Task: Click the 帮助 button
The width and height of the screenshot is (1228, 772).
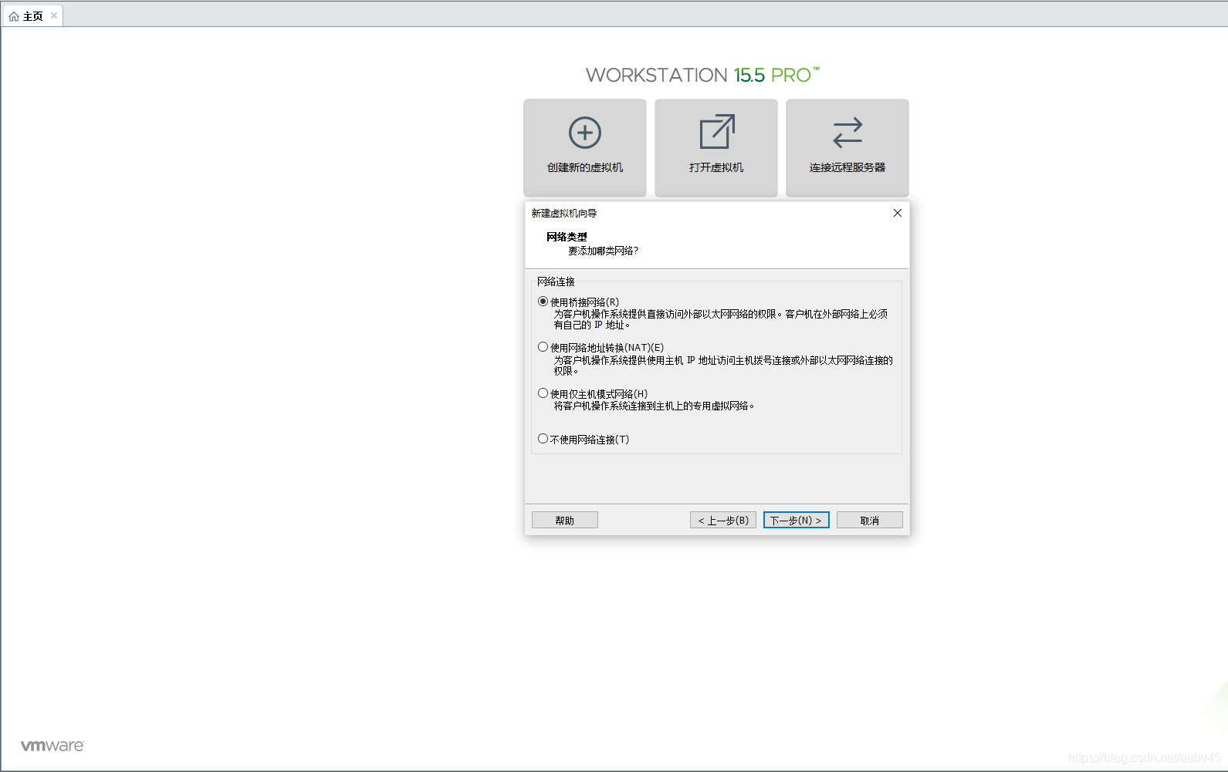Action: coord(565,521)
